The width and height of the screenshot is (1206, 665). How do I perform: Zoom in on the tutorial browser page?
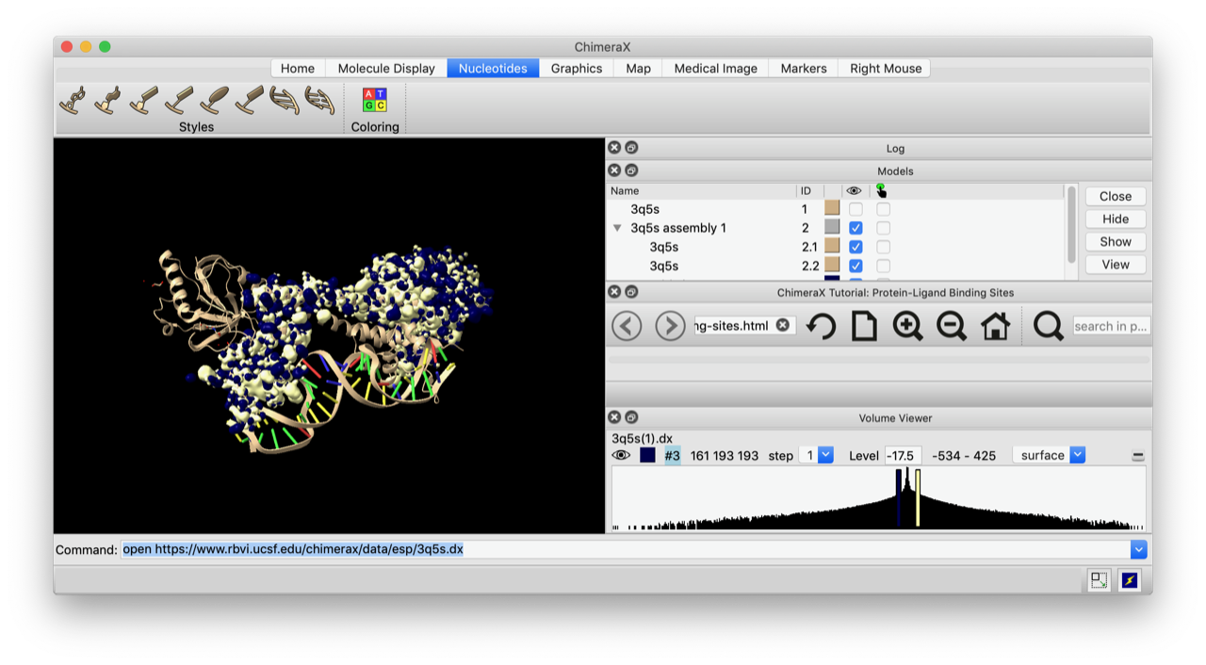[907, 326]
